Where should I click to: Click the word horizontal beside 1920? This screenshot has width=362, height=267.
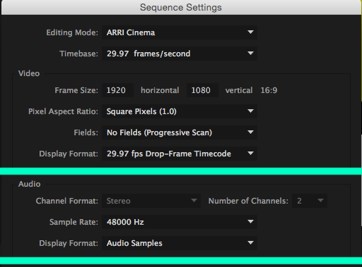160,90
